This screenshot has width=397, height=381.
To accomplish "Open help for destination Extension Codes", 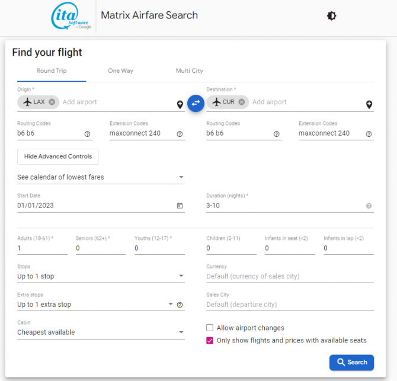I will pyautogui.click(x=369, y=134).
